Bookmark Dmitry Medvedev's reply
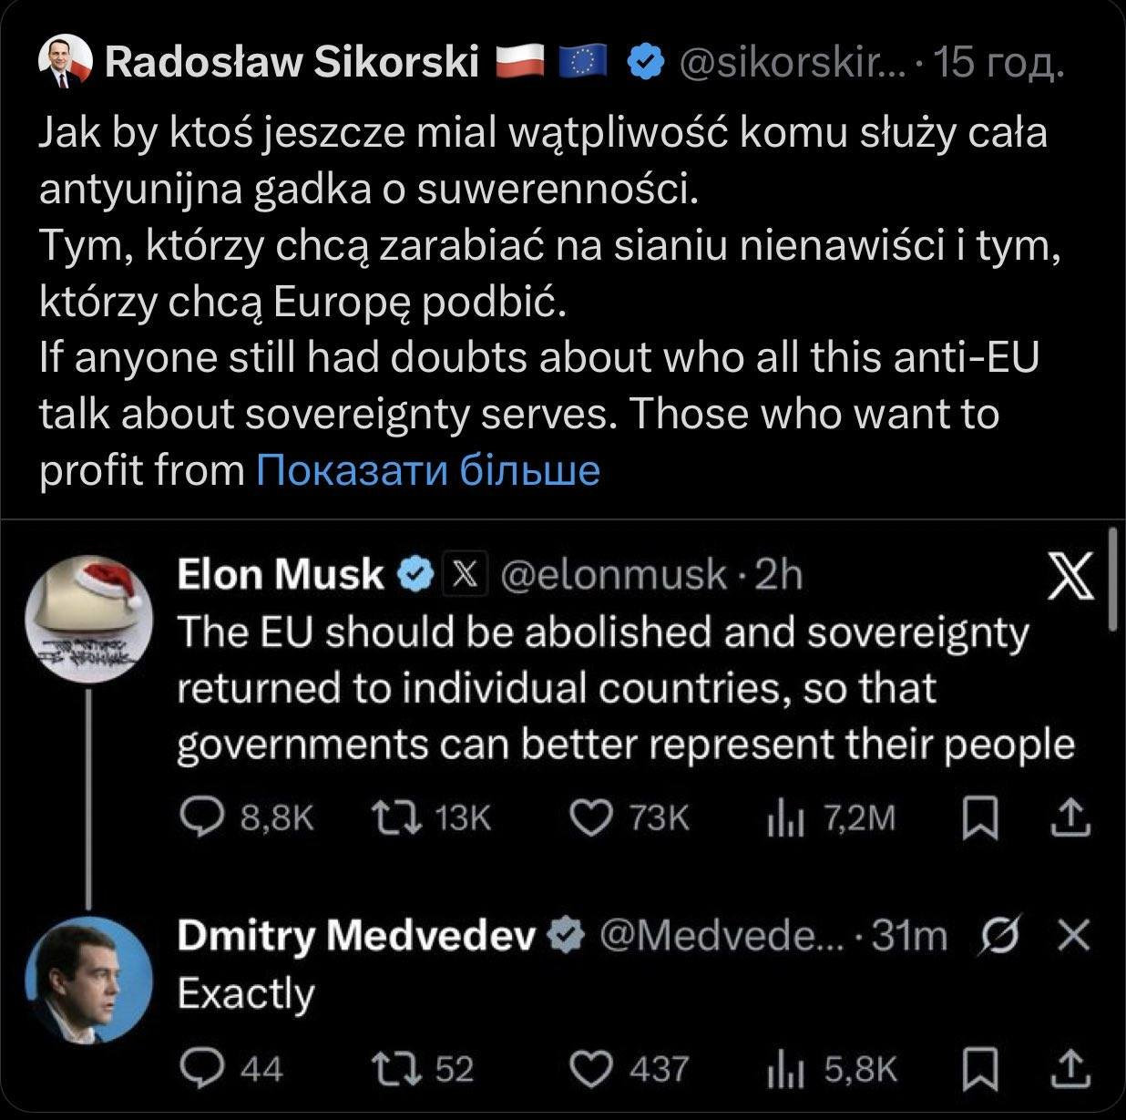Screen dimensions: 1126x1120 point(979,1067)
